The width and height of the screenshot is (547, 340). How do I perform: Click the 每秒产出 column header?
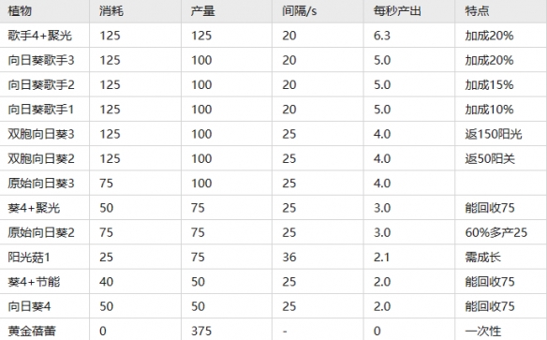(x=397, y=11)
